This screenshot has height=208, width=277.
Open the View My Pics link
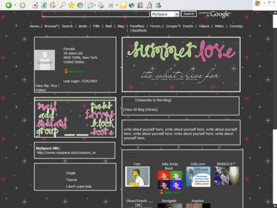point(53,86)
